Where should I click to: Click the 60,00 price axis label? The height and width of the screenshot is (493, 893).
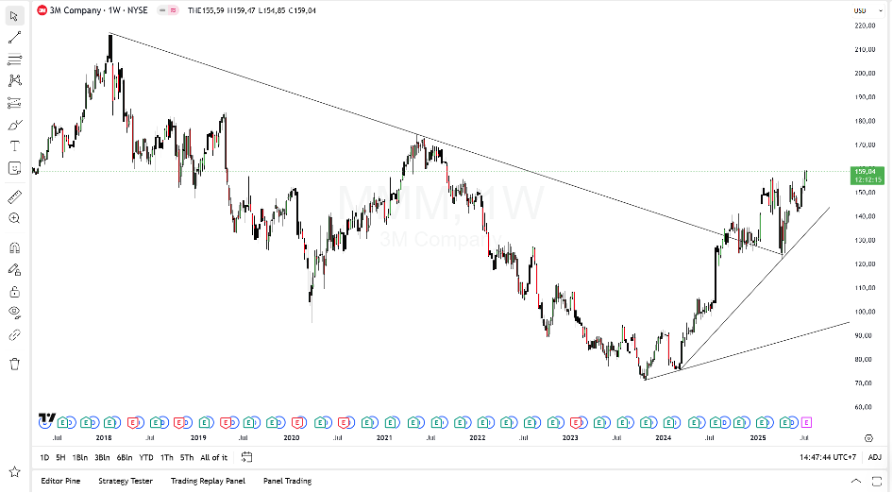(x=865, y=407)
